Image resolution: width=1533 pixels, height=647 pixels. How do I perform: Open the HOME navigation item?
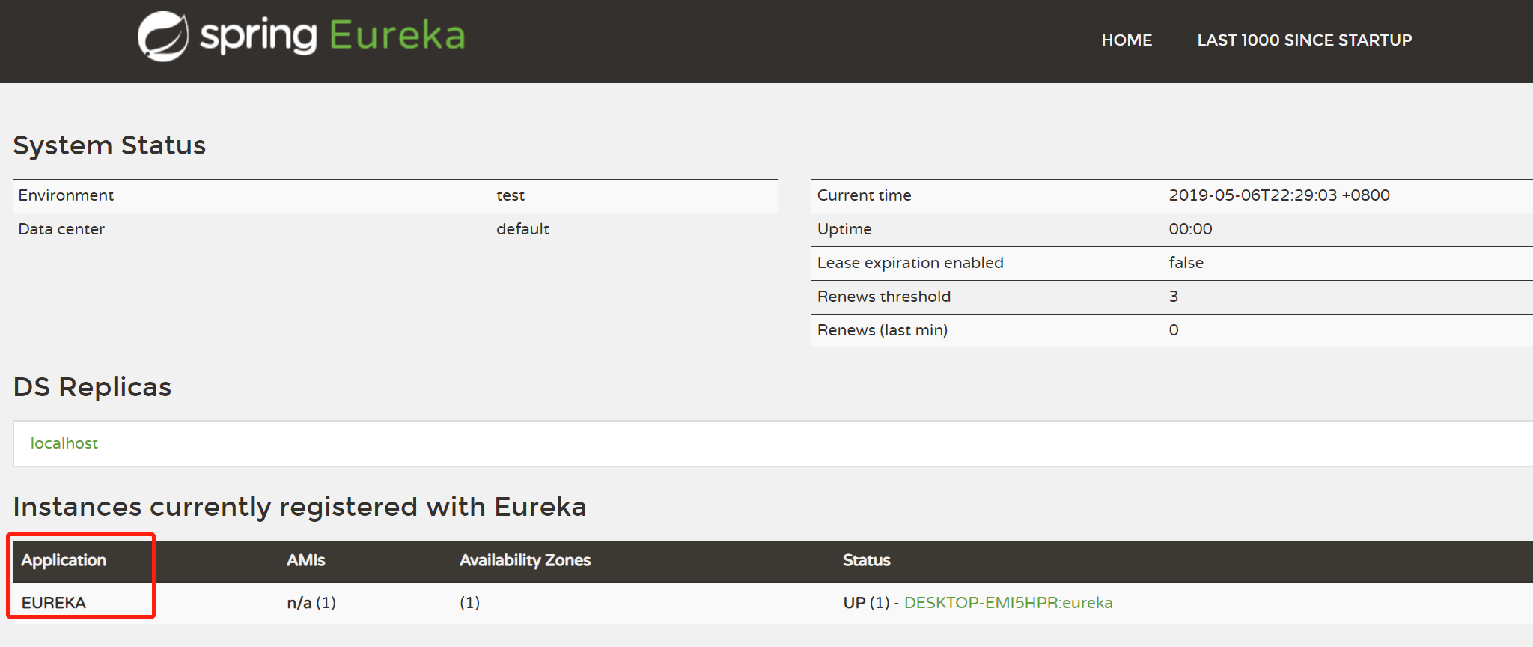click(x=1127, y=40)
